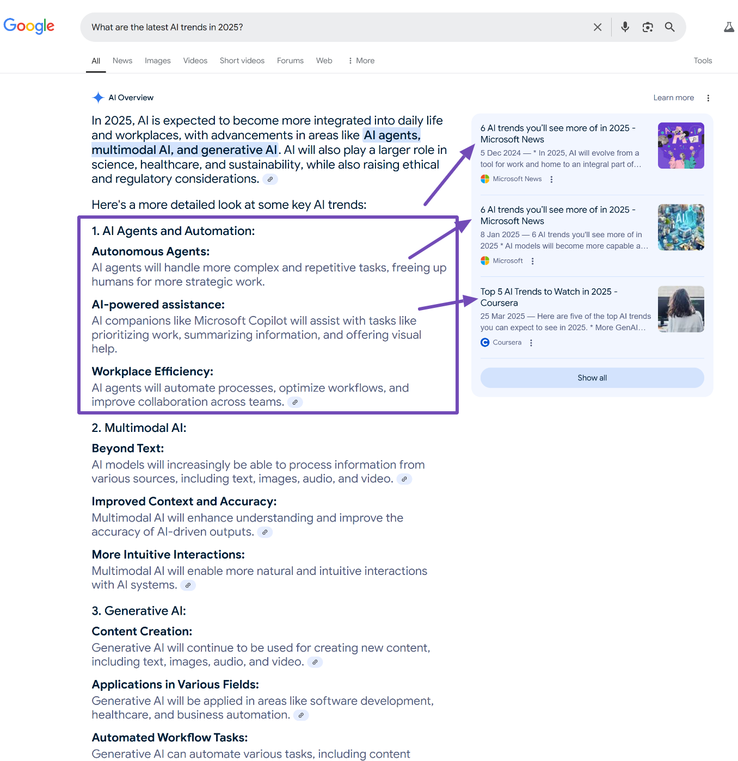
Task: Expand the More search filters menu
Action: 361,61
